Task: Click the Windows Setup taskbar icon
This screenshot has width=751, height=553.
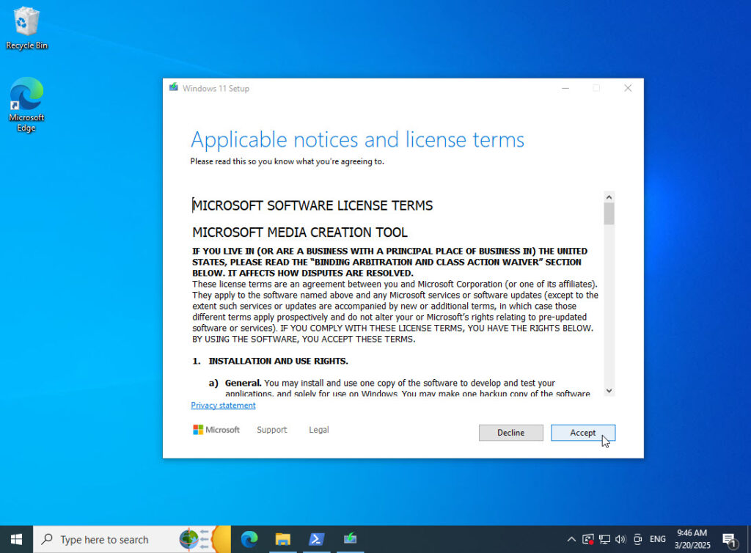Action: 350,539
